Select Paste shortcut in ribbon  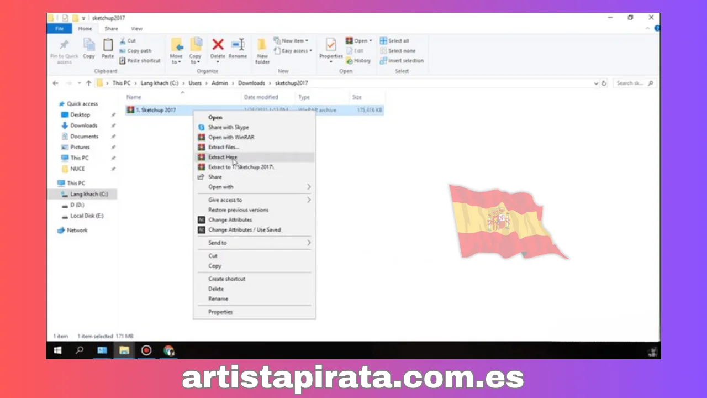(140, 61)
